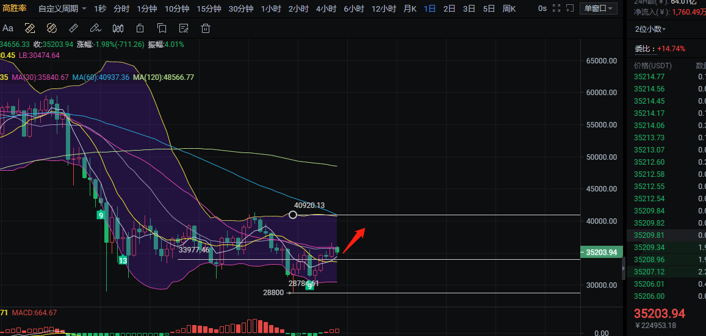Click the 0s refresh timer
The width and height of the screenshot is (706, 336).
coord(542,9)
